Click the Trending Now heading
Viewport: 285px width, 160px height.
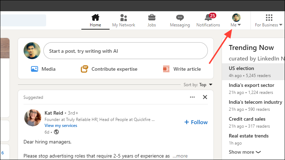coord(251,47)
